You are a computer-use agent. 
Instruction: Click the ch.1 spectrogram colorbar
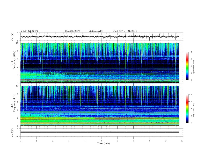187,66
